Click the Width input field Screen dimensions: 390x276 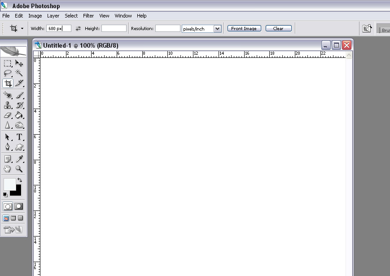(x=59, y=28)
